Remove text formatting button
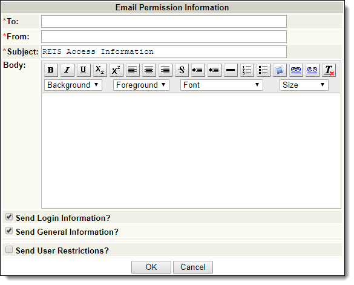Viewport: 354px width, 285px height. pos(329,70)
